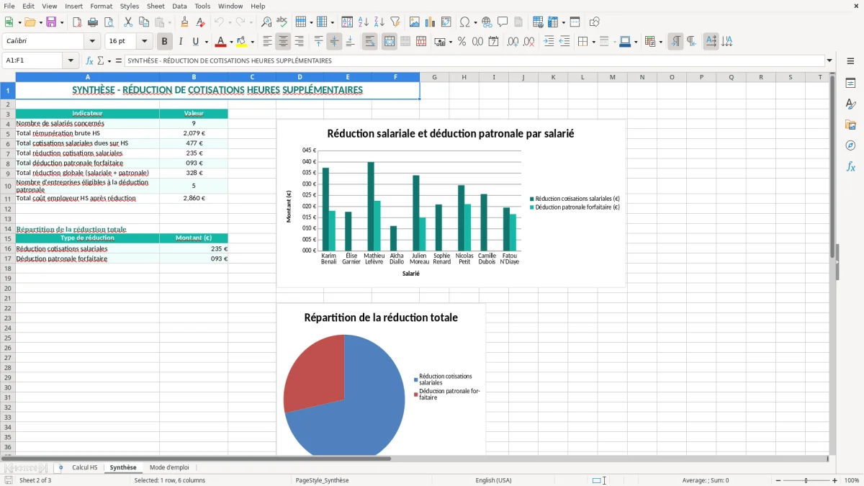This screenshot has width=864, height=486.
Task: Activate the Clone Formatting paintbrush
Action: click(184, 22)
